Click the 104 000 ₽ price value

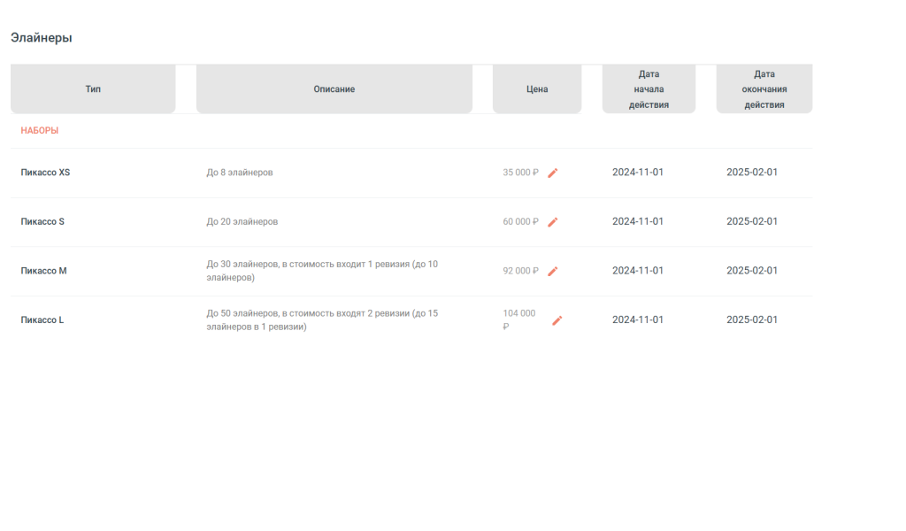[518, 319]
